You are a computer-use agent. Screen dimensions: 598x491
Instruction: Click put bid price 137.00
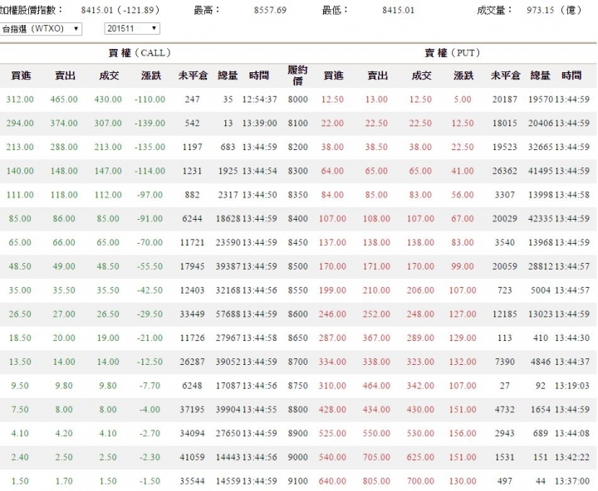tap(332, 243)
